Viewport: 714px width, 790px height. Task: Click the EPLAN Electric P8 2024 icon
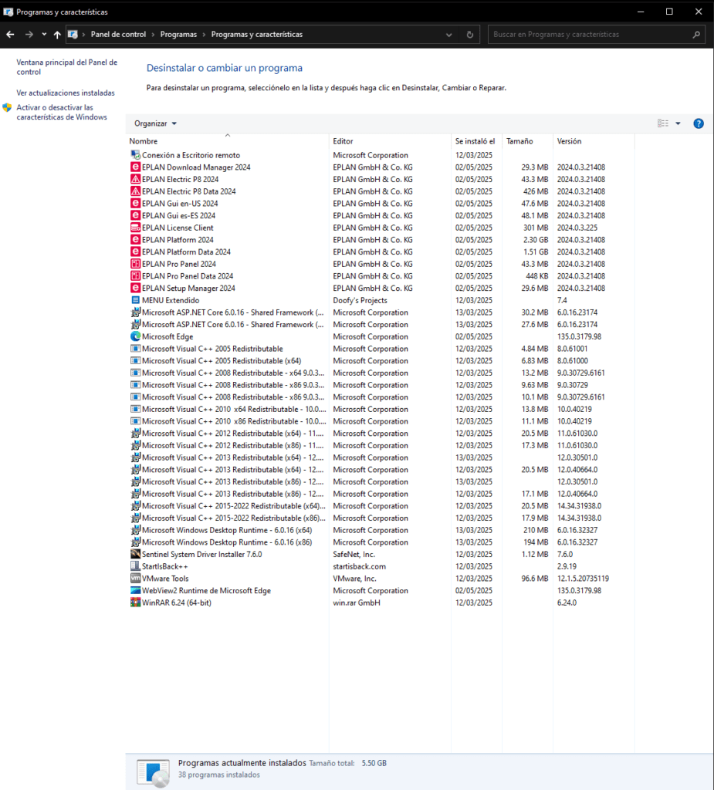click(135, 179)
